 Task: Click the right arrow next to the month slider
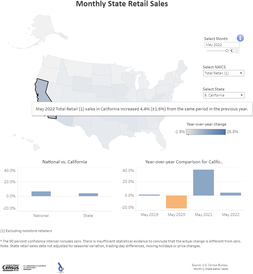coord(237,50)
